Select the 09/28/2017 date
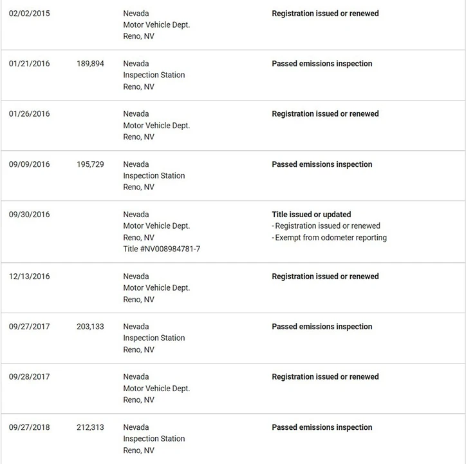This screenshot has height=464, width=466. coord(30,377)
